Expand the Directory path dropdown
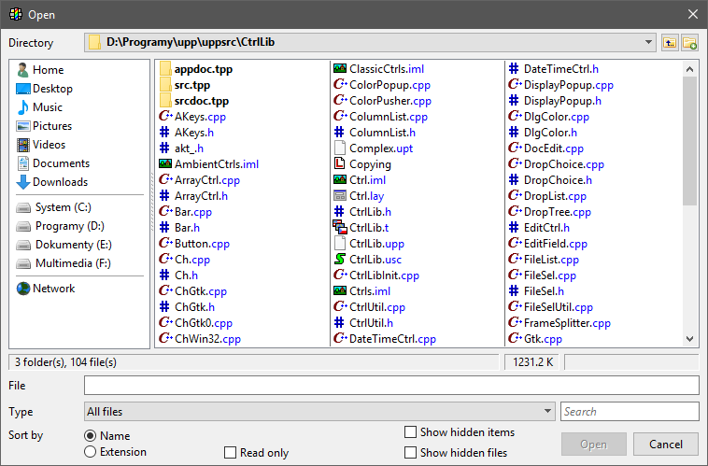 (649, 43)
